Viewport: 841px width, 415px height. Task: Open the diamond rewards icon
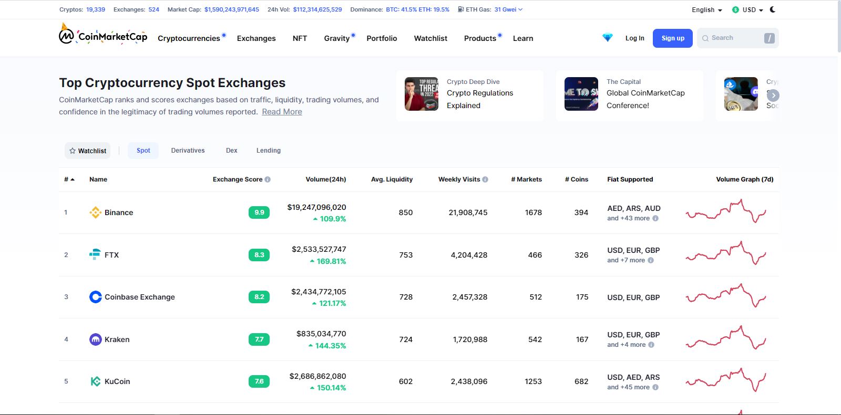tap(608, 38)
